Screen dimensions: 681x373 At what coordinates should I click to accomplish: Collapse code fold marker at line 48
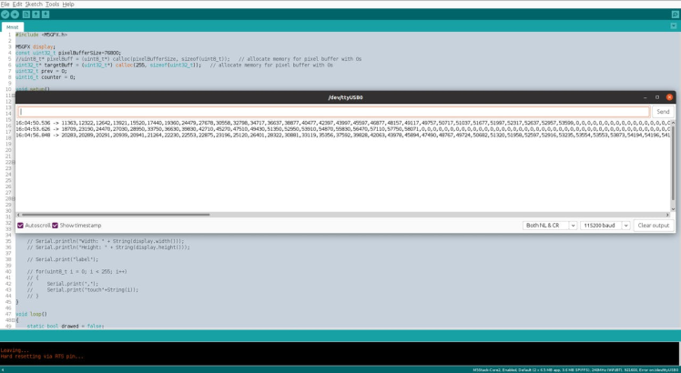(x=13, y=320)
